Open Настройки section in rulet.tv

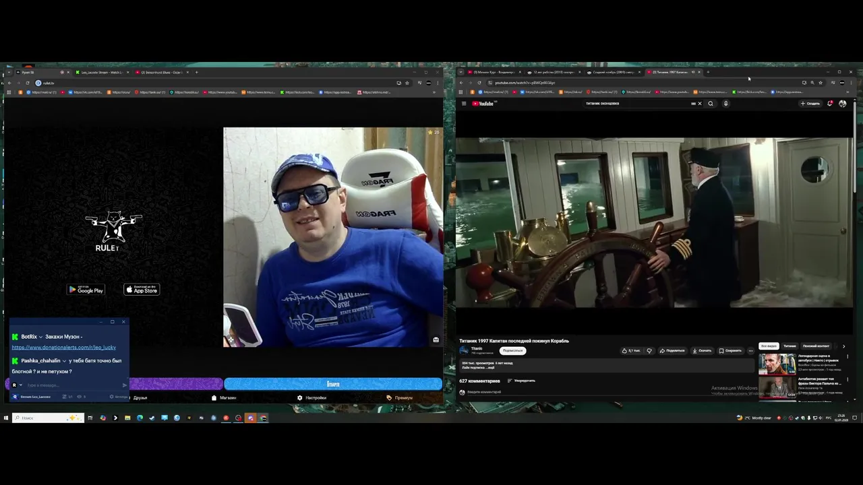311,397
